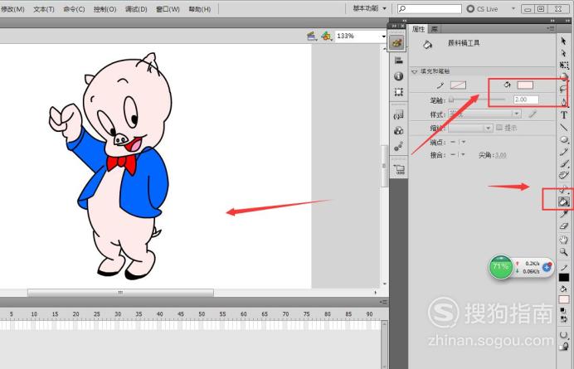Select the Zoom magnifier tool
Image resolution: width=574 pixels, height=369 pixels.
point(564,252)
